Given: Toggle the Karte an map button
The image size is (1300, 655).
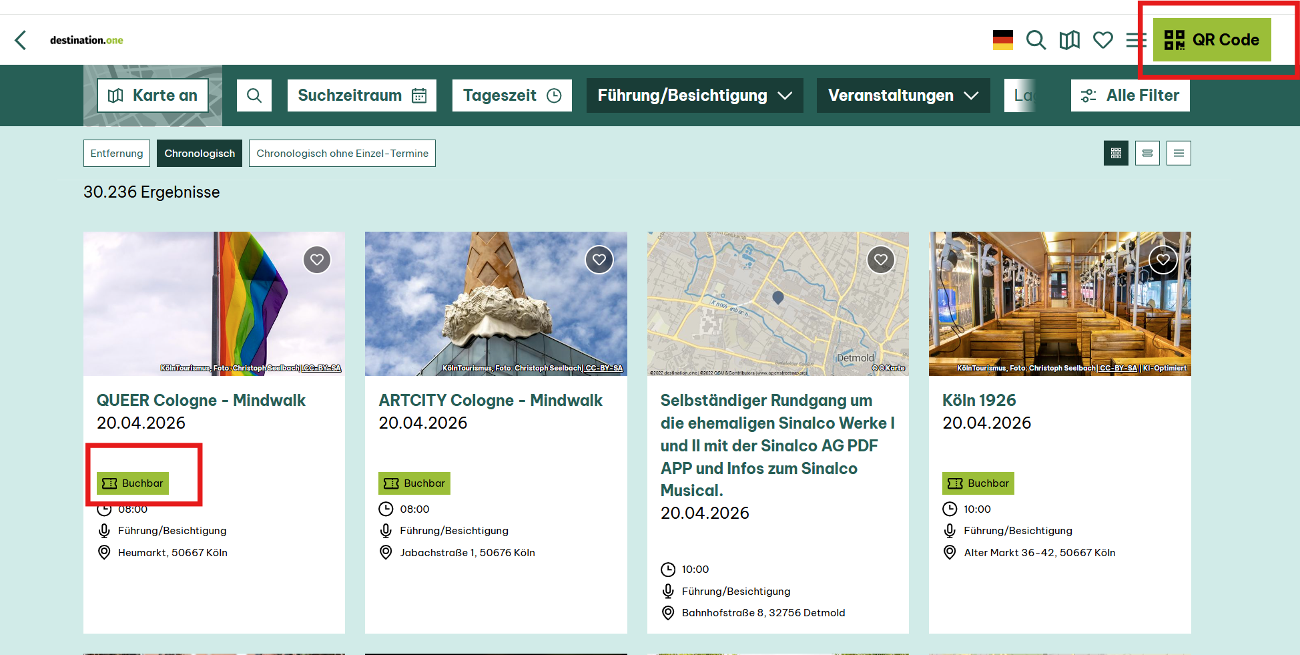Looking at the screenshot, I should (153, 95).
